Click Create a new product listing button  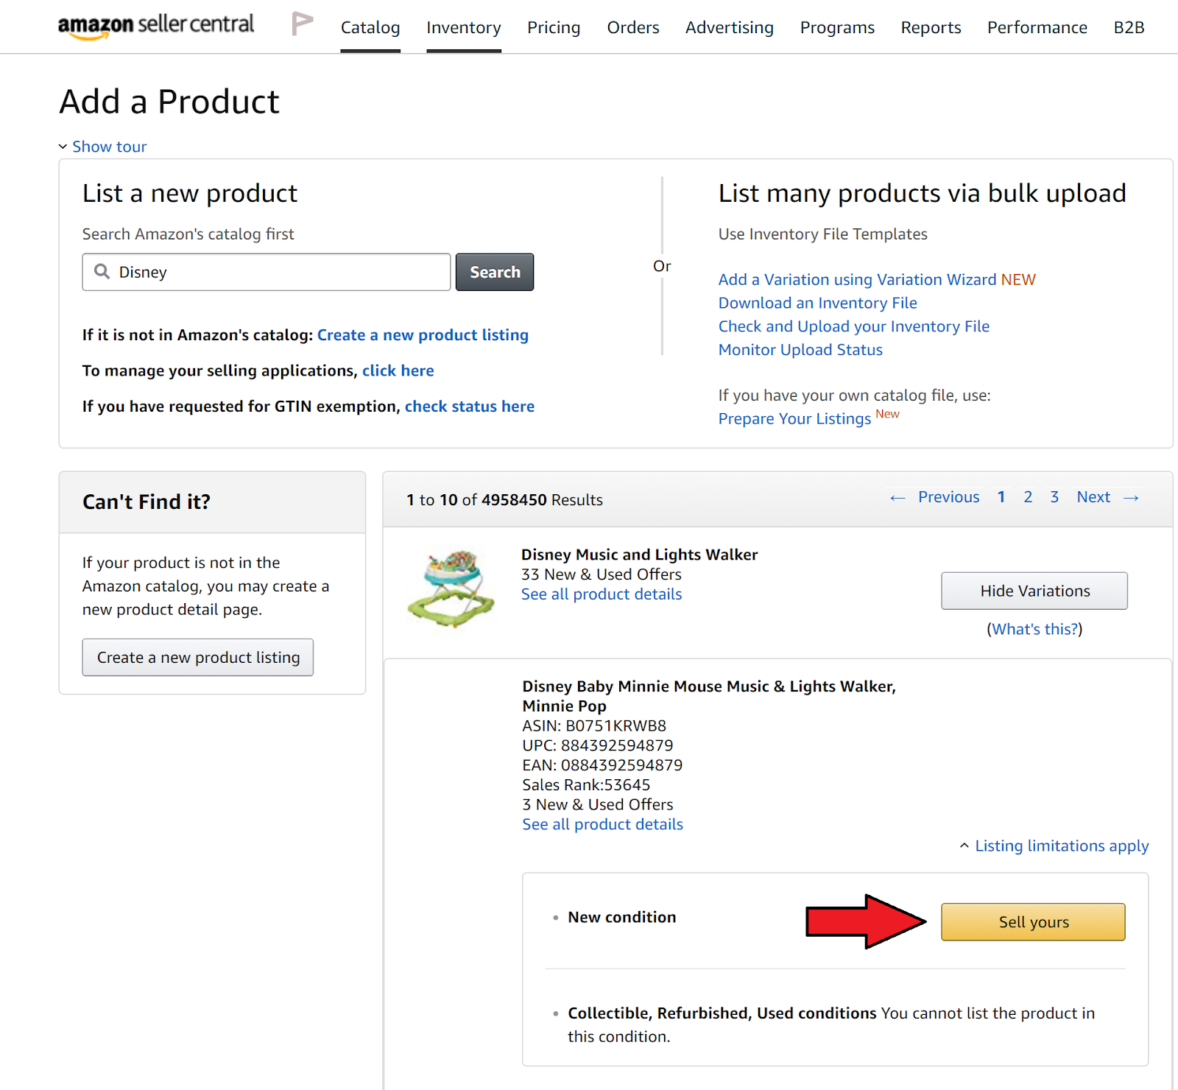tap(198, 657)
